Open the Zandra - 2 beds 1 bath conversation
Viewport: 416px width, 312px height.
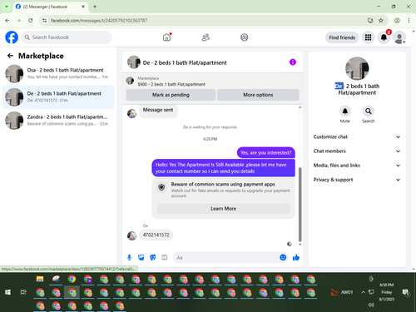pyautogui.click(x=58, y=121)
